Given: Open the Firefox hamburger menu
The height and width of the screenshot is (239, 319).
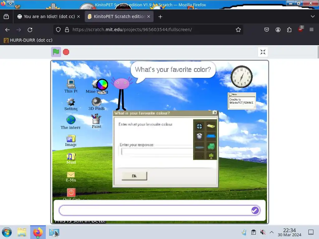Looking at the screenshot, I should click(312, 30).
